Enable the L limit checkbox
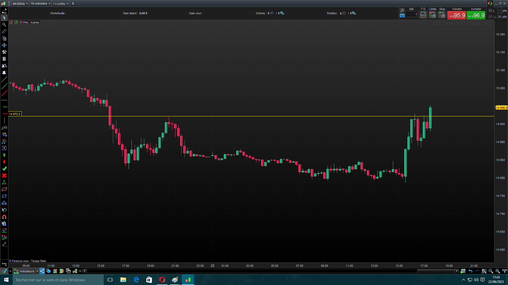The height and width of the screenshot is (285, 508). coord(490,11)
